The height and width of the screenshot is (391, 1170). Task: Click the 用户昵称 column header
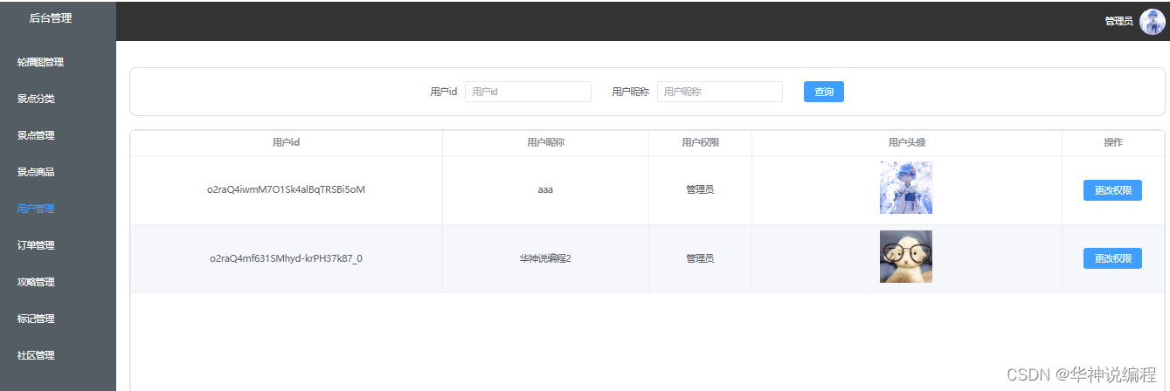tap(546, 142)
